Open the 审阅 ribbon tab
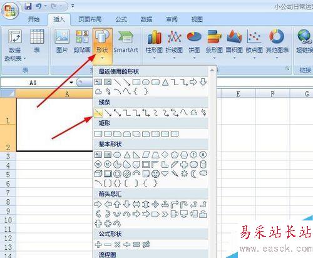Image resolution: width=313 pixels, height=258 pixels. 172,19
